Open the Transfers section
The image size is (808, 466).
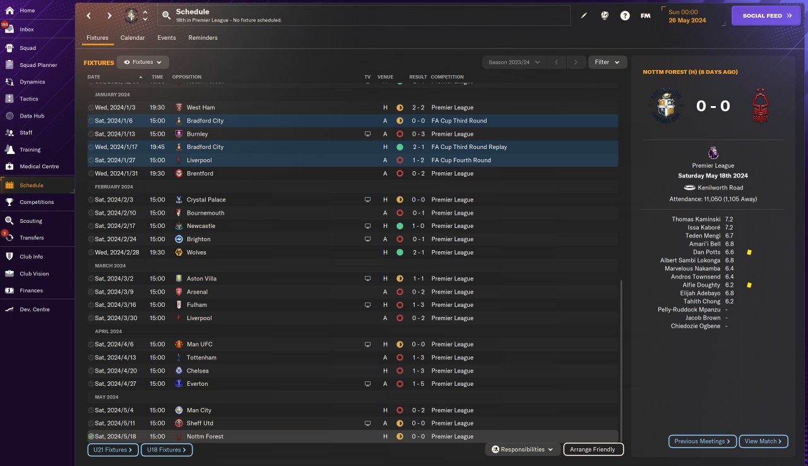click(32, 237)
